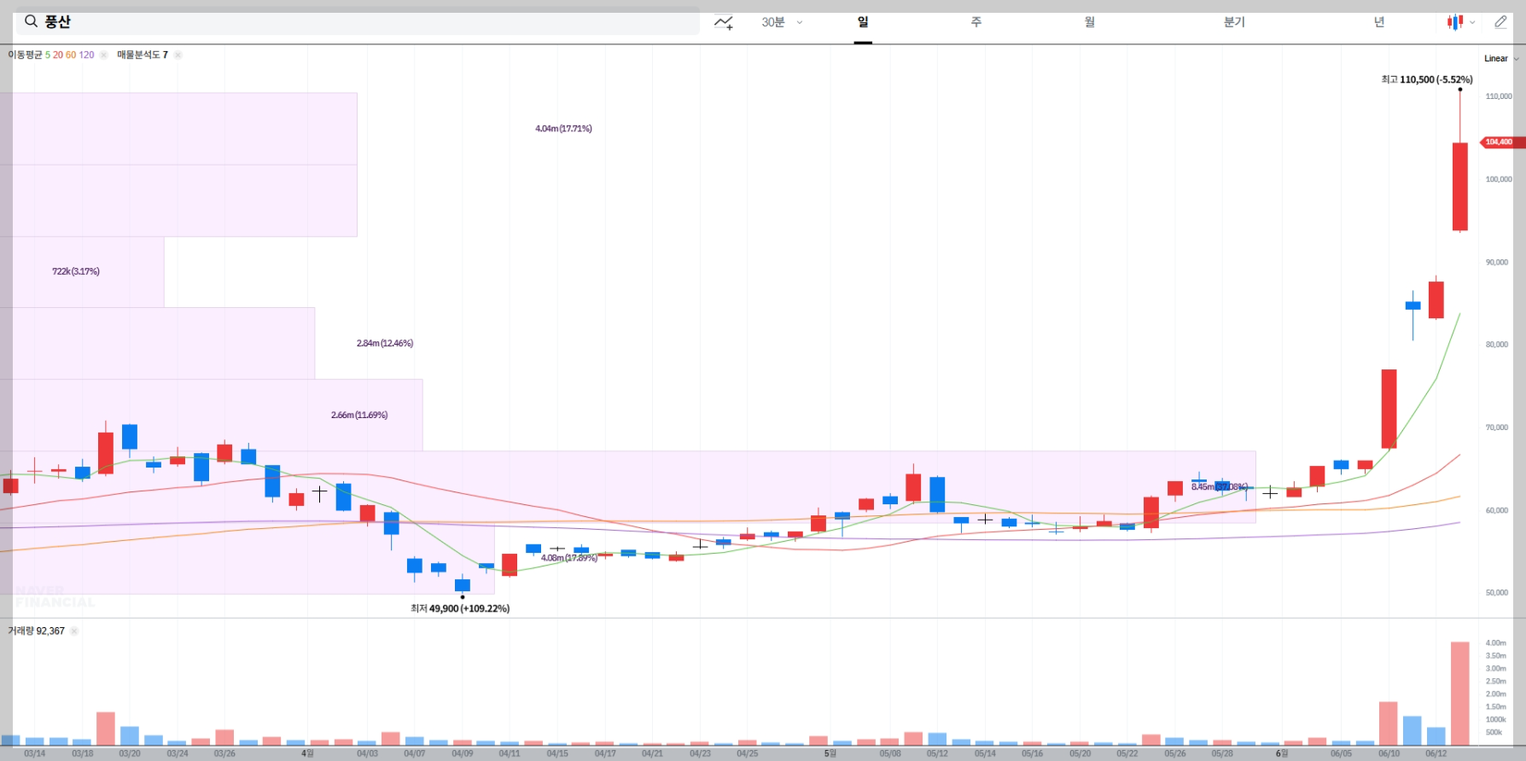The width and height of the screenshot is (1526, 761).
Task: Click the 거래량 92,367 label
Action: pos(36,631)
